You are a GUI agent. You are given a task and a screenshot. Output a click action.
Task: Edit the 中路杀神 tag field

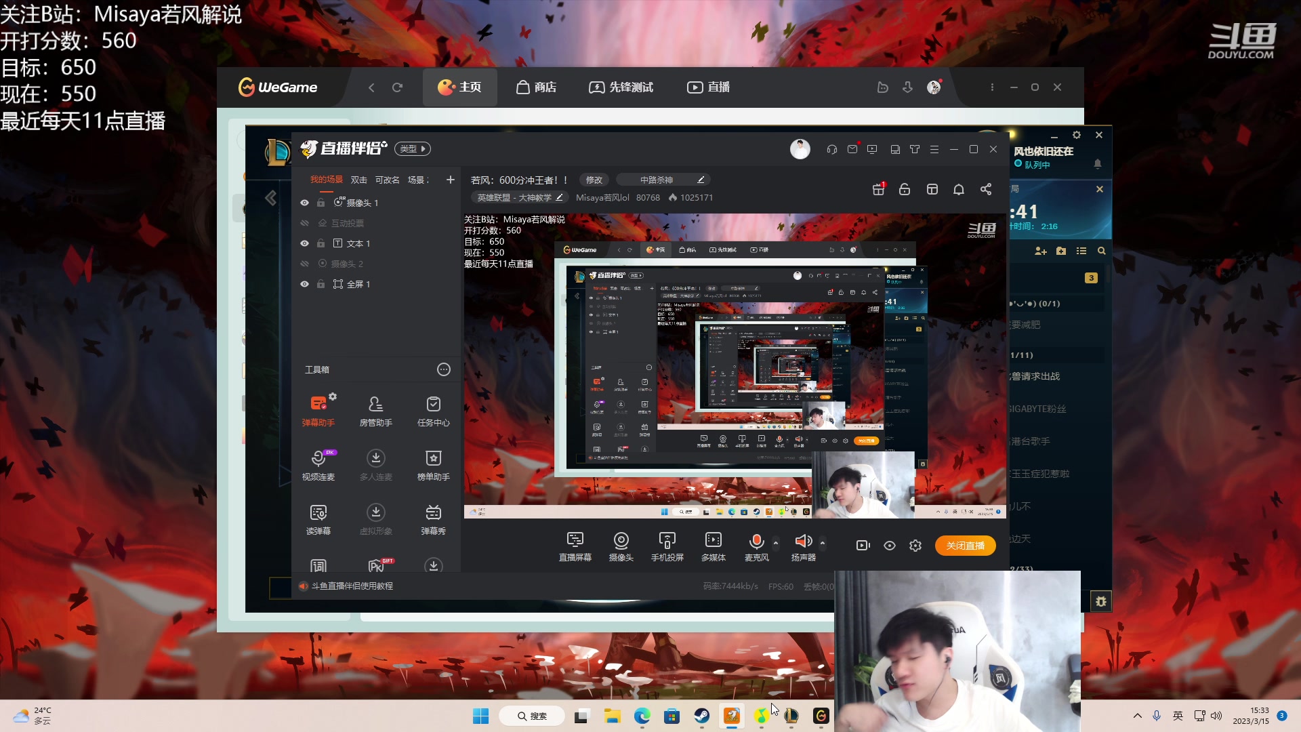[x=663, y=180]
